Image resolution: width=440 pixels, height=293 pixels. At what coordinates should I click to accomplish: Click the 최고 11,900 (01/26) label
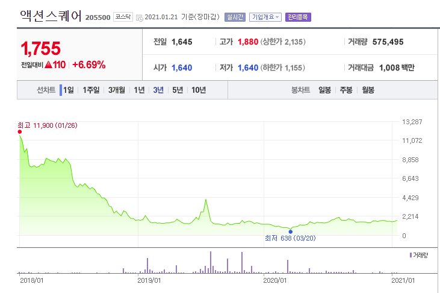pos(48,125)
